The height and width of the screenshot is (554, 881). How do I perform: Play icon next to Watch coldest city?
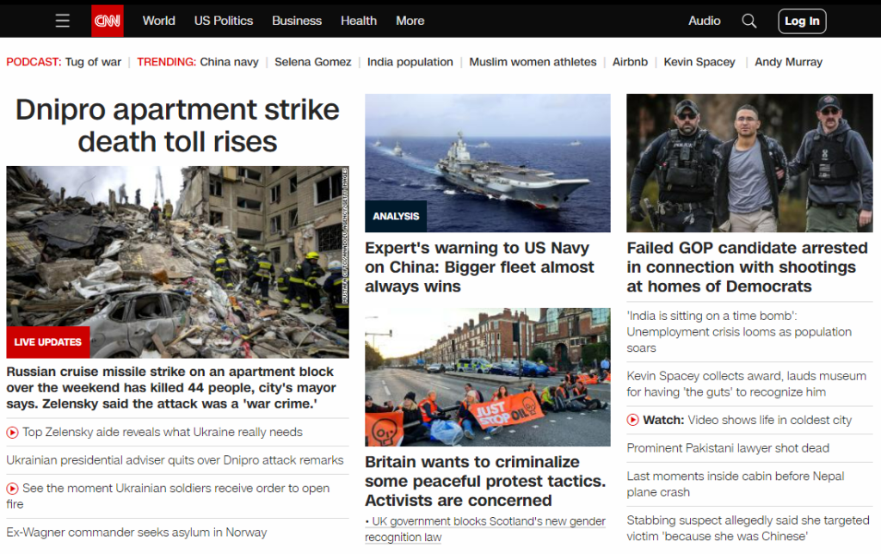tap(632, 421)
